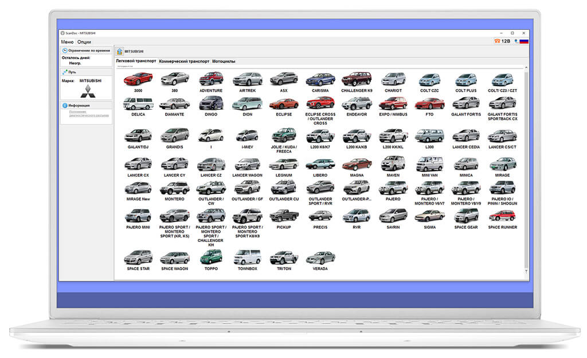
Task: Switch to Коммерческий транспорт tab
Action: click(184, 61)
